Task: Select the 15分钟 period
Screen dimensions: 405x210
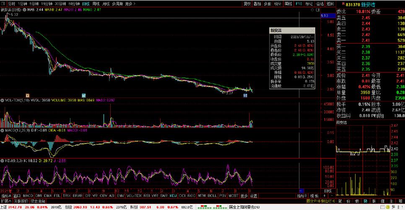Action: click(x=47, y=4)
